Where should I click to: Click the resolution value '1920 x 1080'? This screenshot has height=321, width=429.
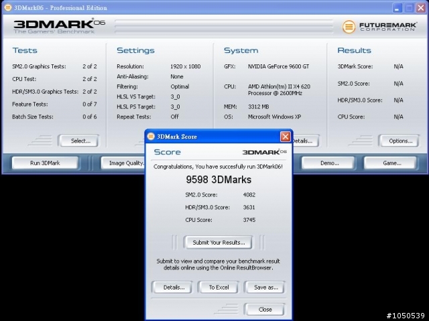pyautogui.click(x=186, y=66)
